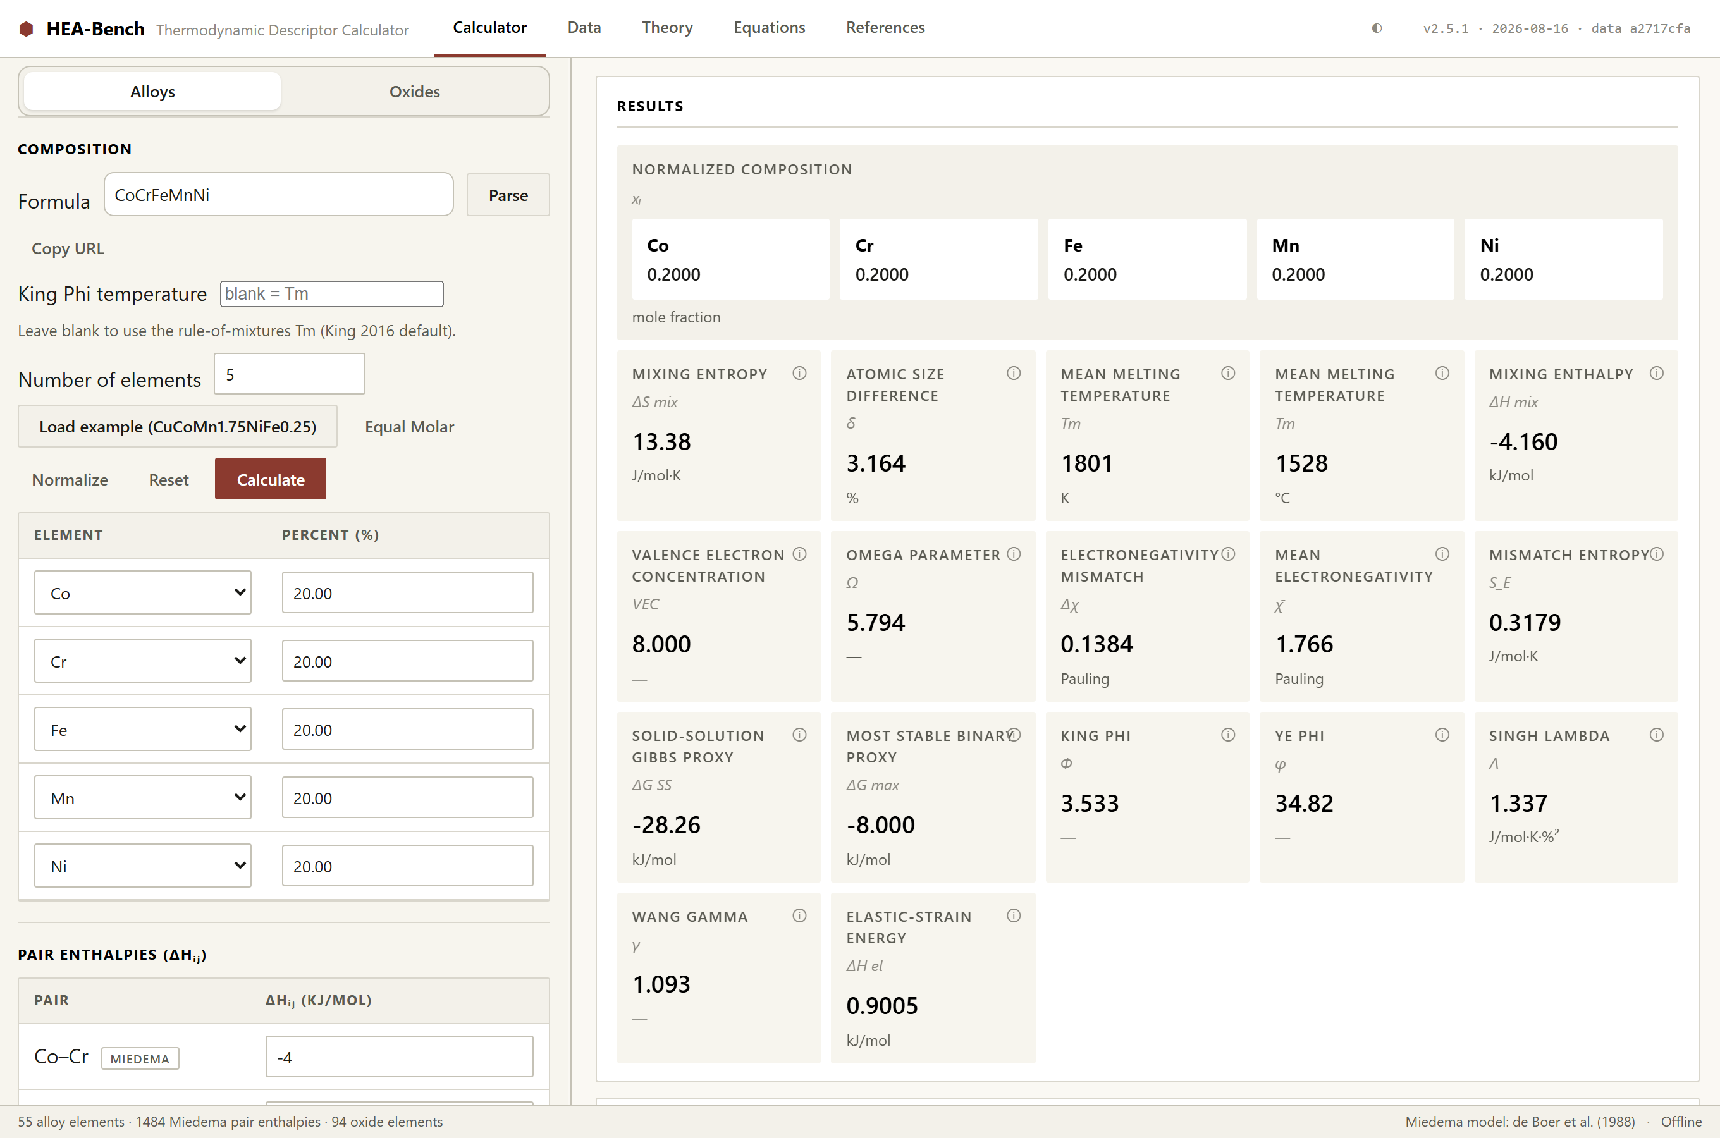The width and height of the screenshot is (1720, 1138).
Task: Select the mixing enthalpy value -4.160
Action: [x=1523, y=441]
